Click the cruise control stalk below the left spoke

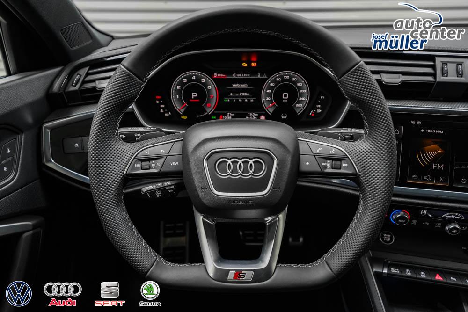[x=159, y=190]
